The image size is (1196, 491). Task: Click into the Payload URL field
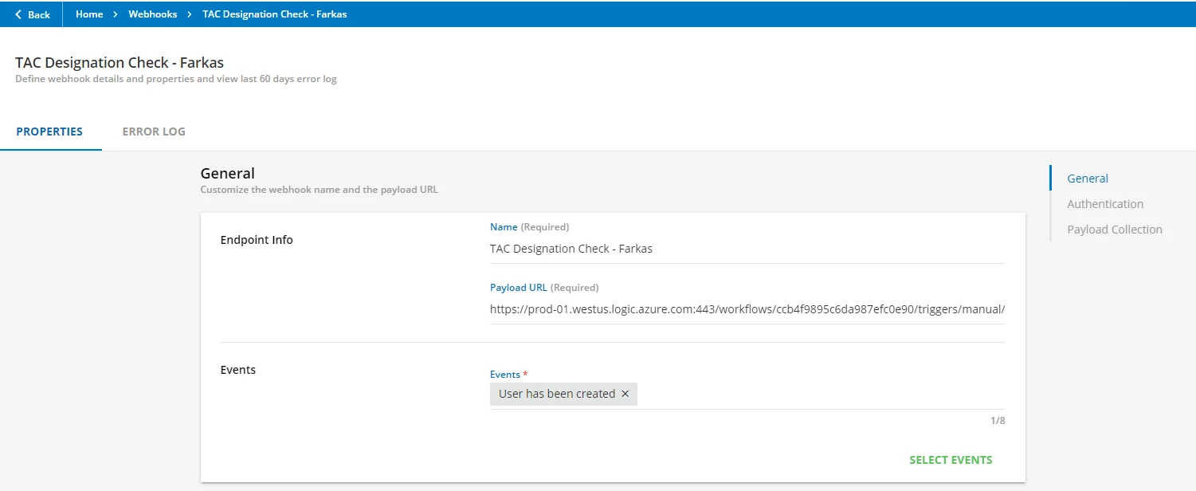coord(747,309)
